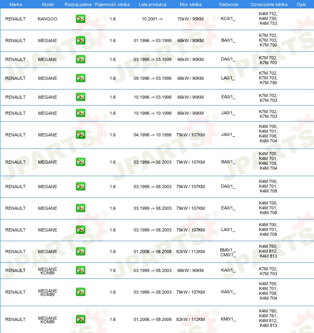This screenshot has height=333, width=314.
Task: Select the '01.2006 -> 08.2009' date cell
Action: (153, 319)
